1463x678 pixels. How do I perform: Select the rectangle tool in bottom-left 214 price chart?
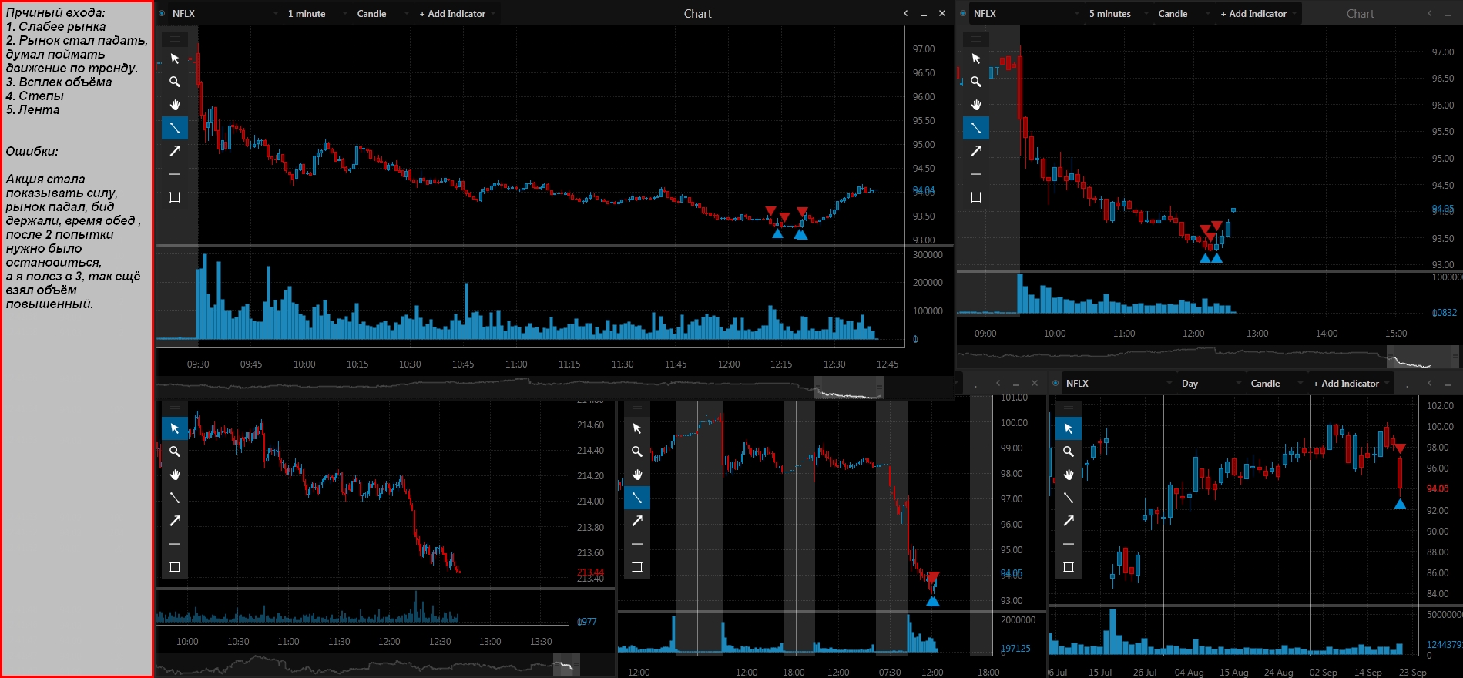pos(175,567)
